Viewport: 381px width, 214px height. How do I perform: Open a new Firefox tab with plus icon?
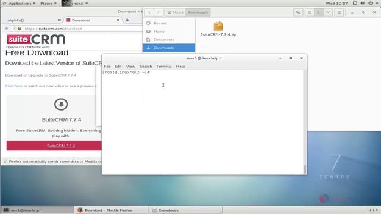point(127,20)
